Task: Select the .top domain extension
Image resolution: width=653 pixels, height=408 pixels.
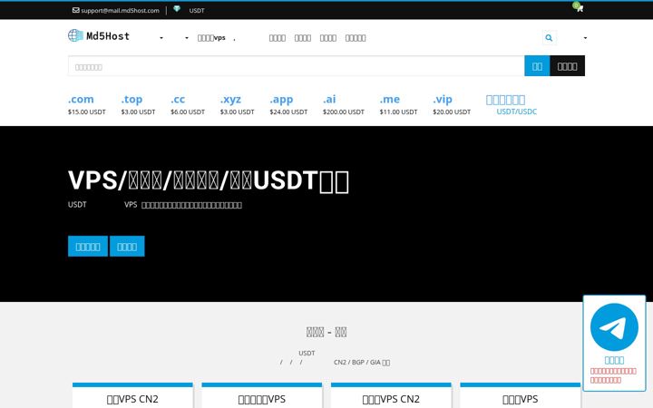Action: pyautogui.click(x=132, y=99)
